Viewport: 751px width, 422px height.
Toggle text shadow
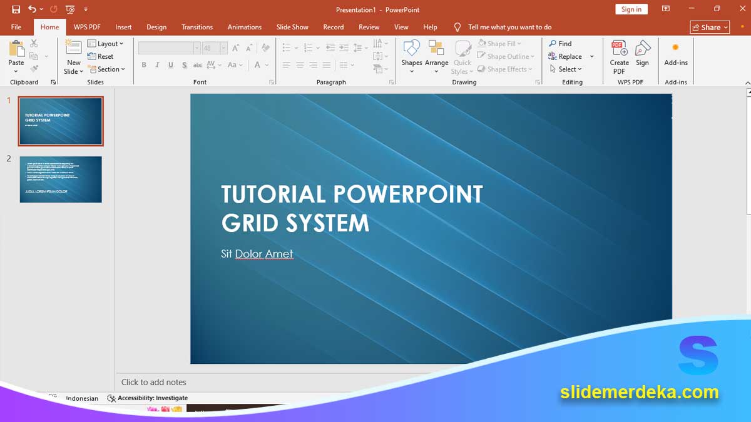tap(184, 65)
